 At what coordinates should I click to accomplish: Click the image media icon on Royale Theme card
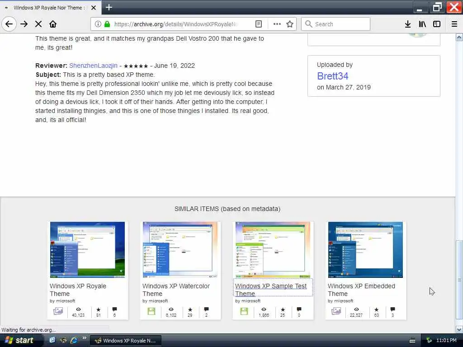click(x=58, y=311)
